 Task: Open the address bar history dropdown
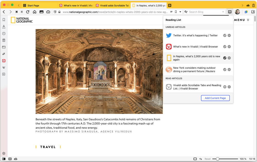[180, 12]
